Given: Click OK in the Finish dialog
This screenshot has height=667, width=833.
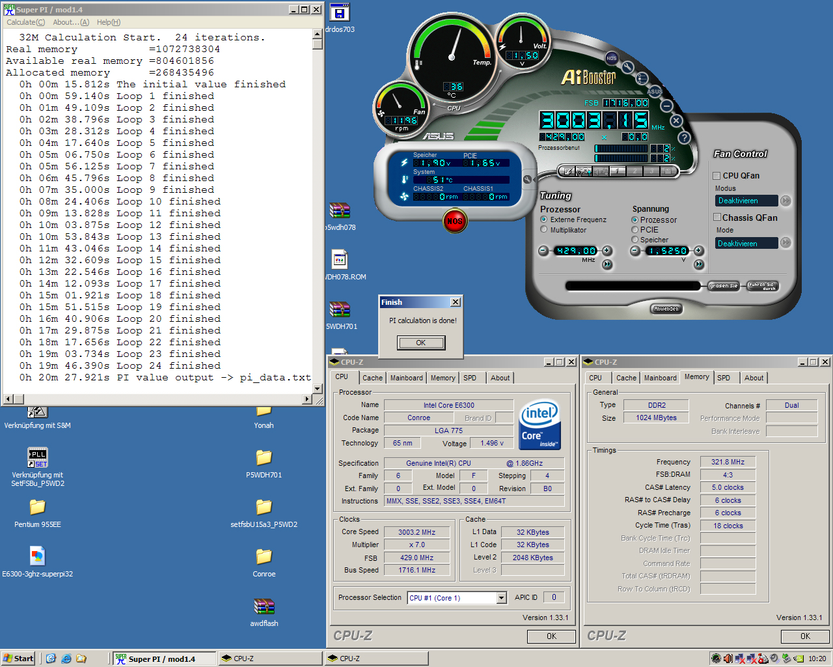Looking at the screenshot, I should pos(421,343).
